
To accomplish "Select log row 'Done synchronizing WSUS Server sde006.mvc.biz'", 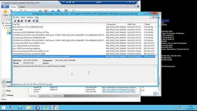I will (83, 51).
